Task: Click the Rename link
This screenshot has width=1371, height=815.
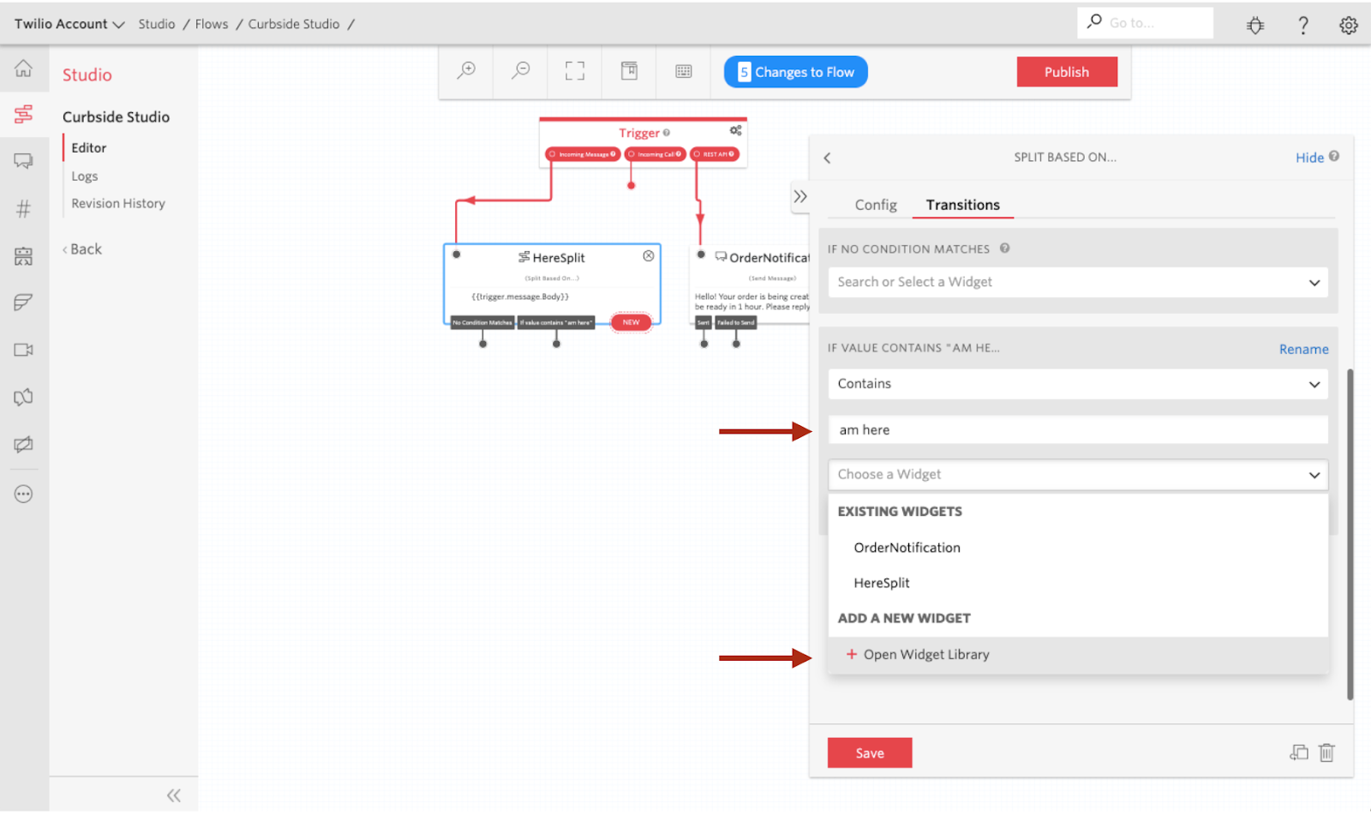Action: pos(1303,349)
